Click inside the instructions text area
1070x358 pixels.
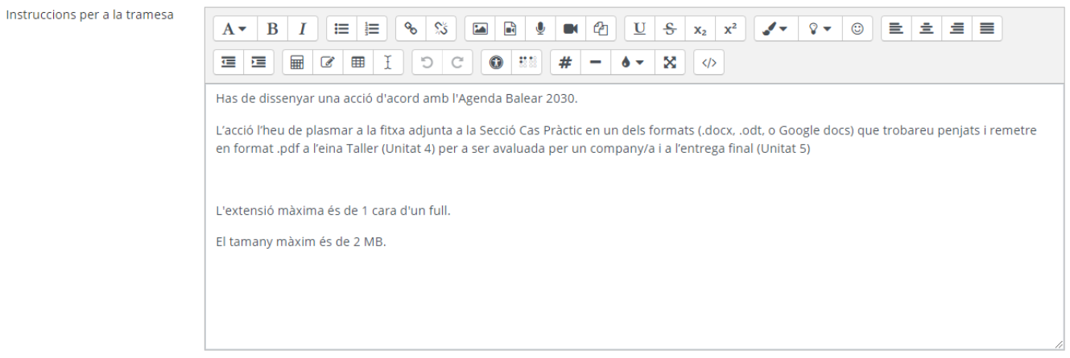pyautogui.click(x=634, y=215)
